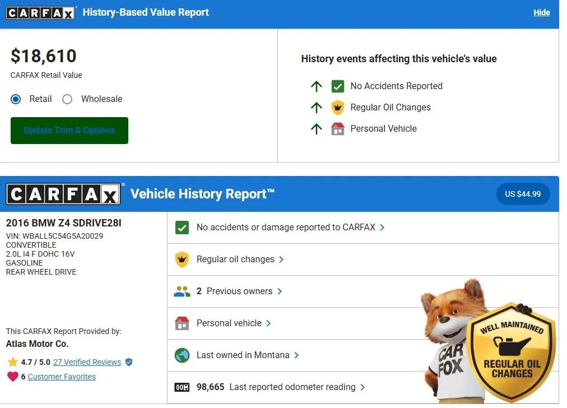Click the REAR WHEEL DRIVE text
Image resolution: width=567 pixels, height=408 pixels.
(x=41, y=272)
